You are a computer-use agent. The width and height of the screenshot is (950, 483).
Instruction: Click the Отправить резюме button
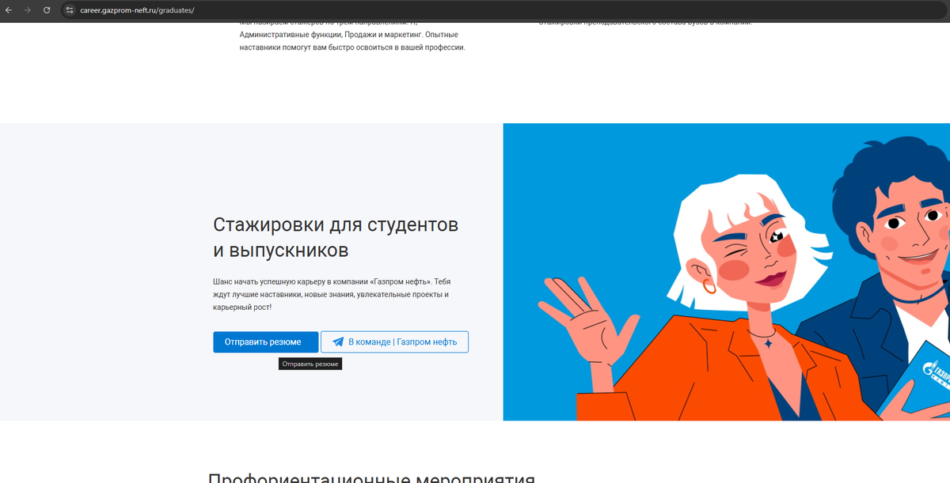point(265,341)
